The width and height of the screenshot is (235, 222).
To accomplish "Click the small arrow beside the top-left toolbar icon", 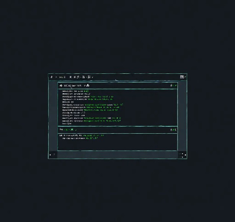I will 56,77.
